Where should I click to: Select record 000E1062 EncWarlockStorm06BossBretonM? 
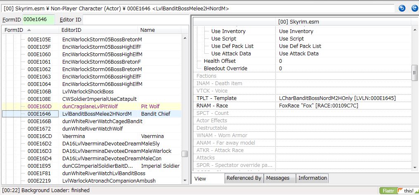point(92,69)
